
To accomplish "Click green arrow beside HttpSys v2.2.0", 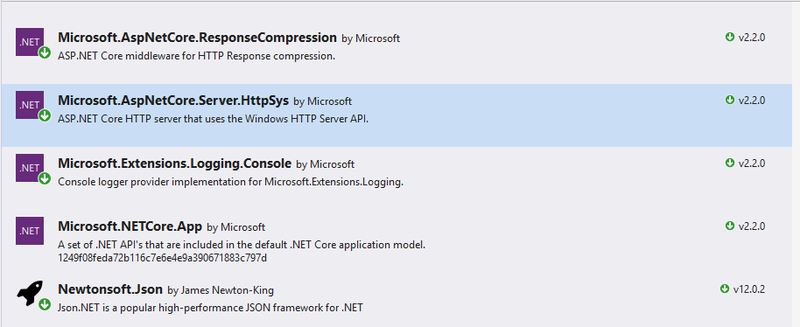I will click(x=730, y=101).
